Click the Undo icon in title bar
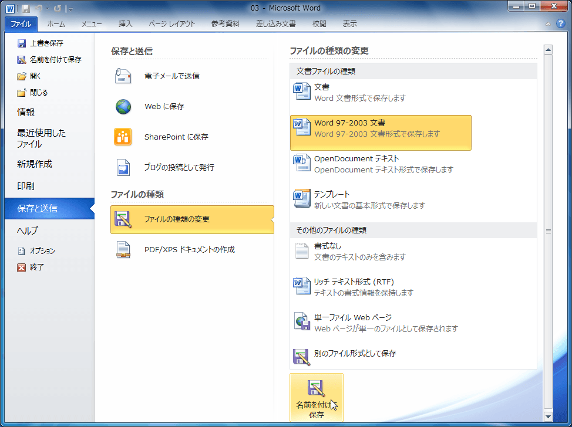The width and height of the screenshot is (572, 427). click(x=40, y=8)
